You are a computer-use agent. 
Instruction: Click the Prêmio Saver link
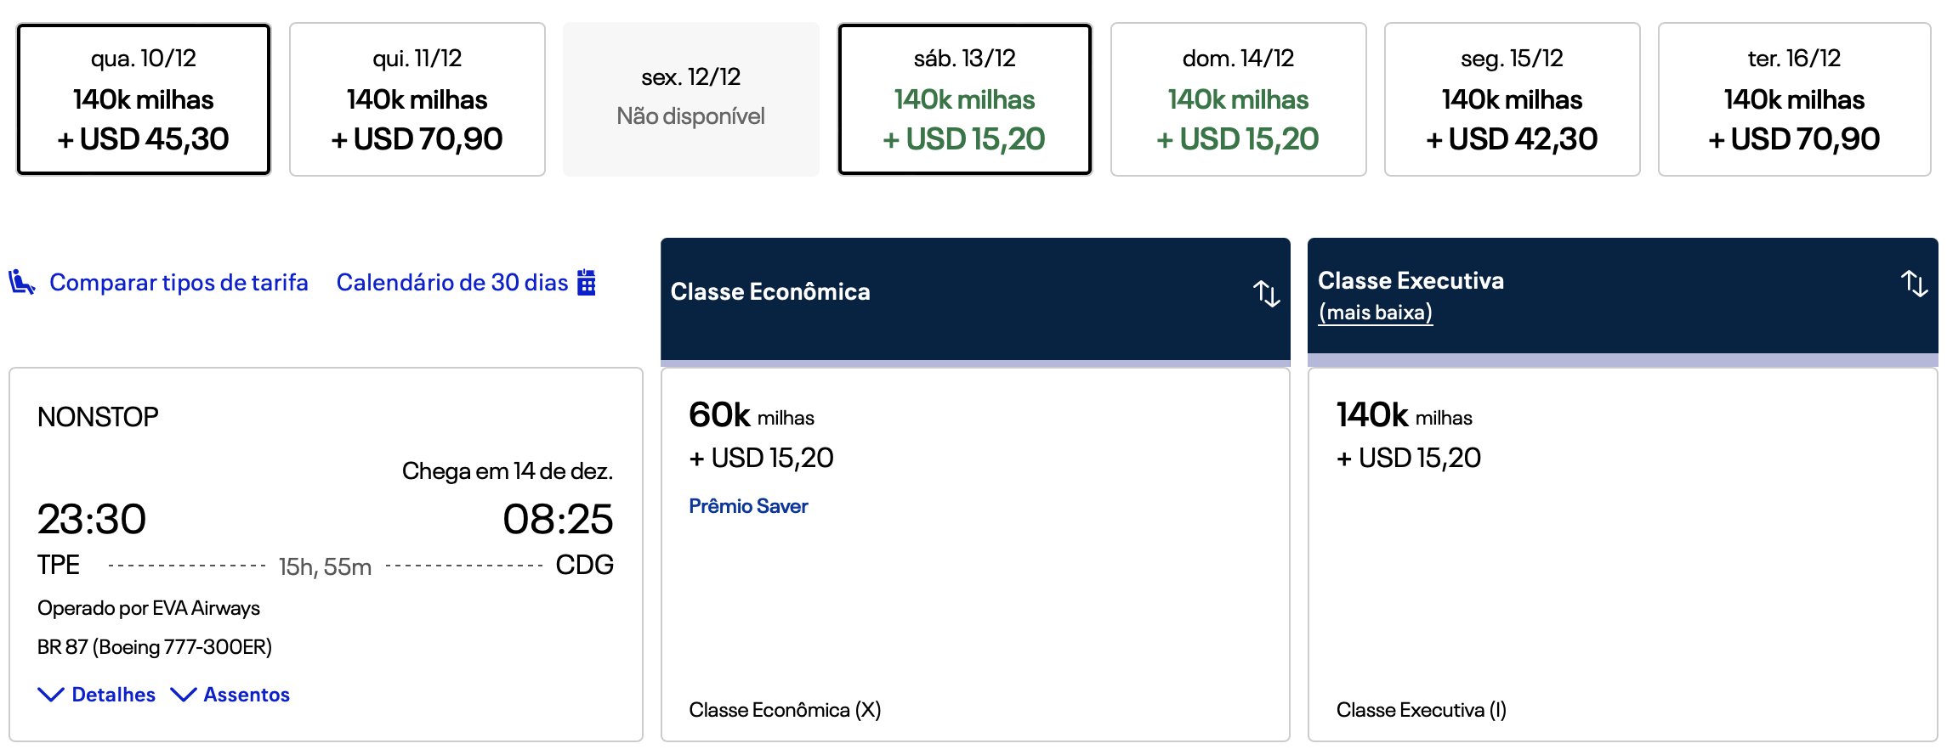[x=748, y=506]
